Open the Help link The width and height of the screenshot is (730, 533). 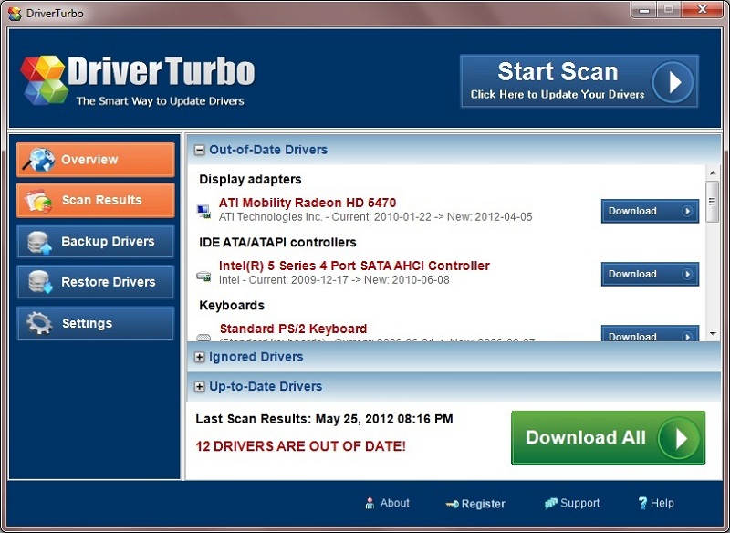click(x=656, y=503)
